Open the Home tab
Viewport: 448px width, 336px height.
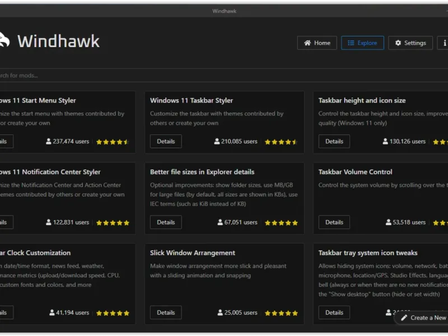point(317,43)
